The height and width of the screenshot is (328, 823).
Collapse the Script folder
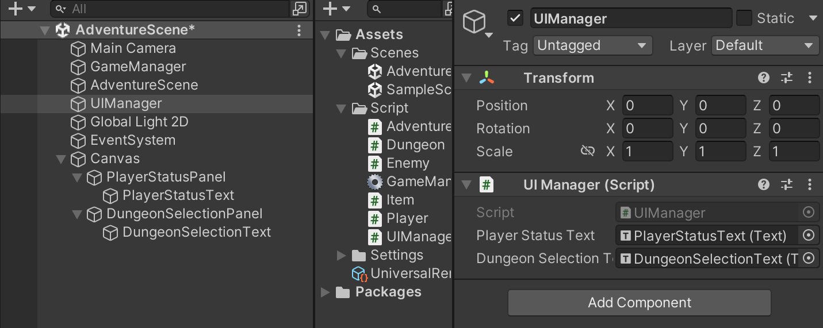coord(341,109)
